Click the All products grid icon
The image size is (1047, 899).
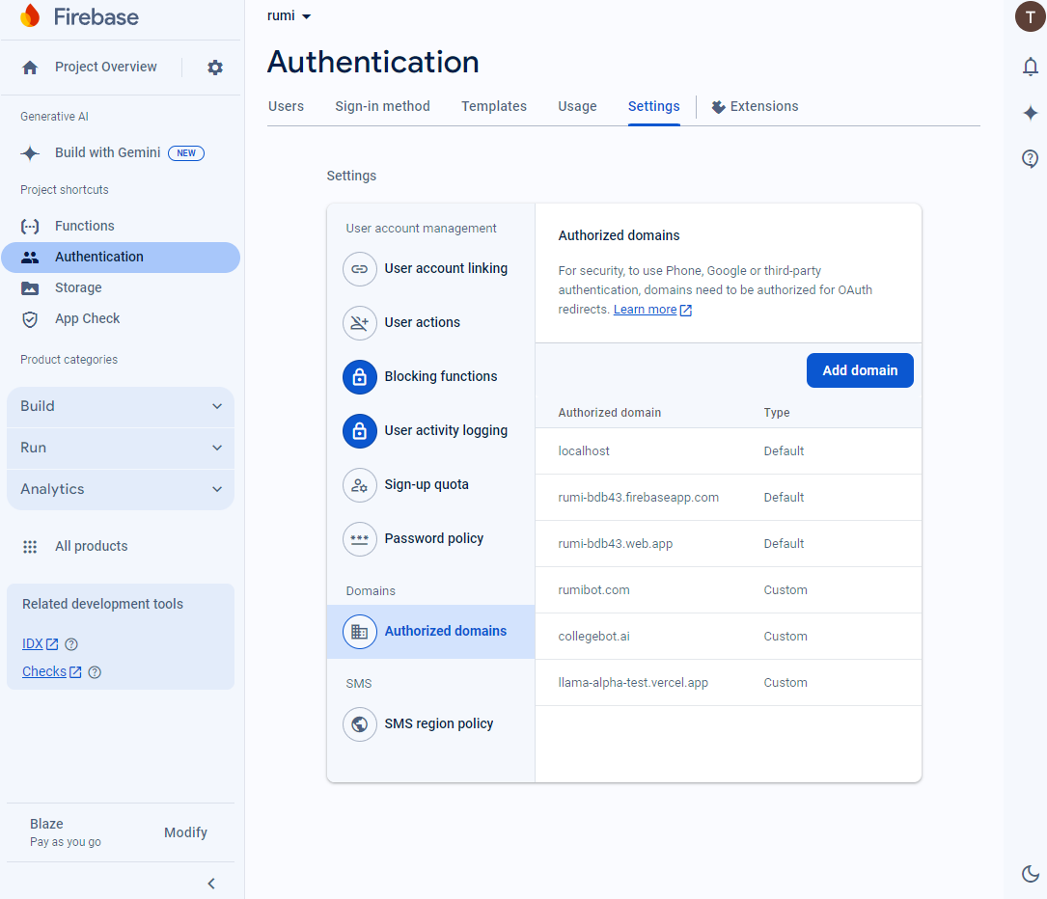[x=30, y=546]
